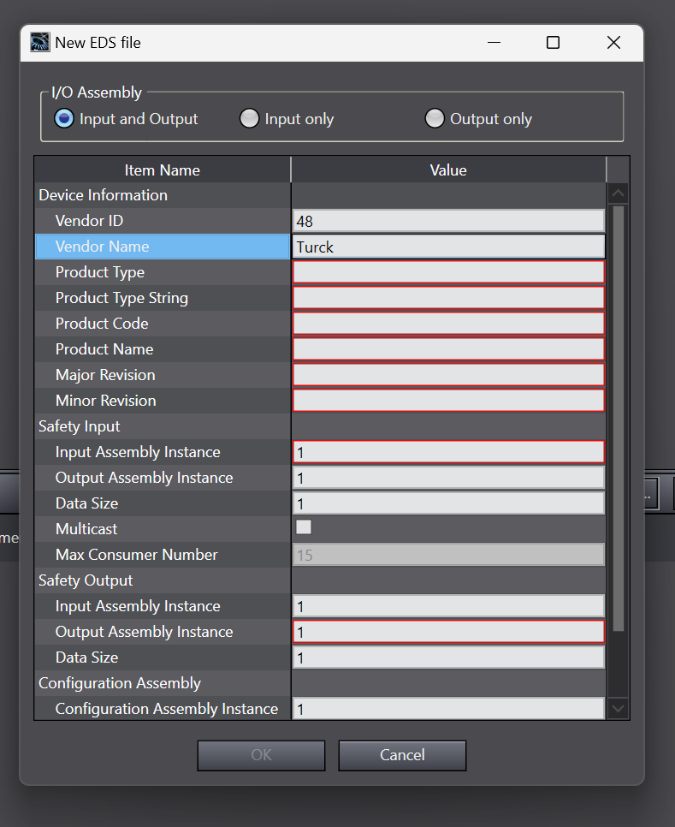
Task: Choose the Input only option
Action: pyautogui.click(x=249, y=119)
